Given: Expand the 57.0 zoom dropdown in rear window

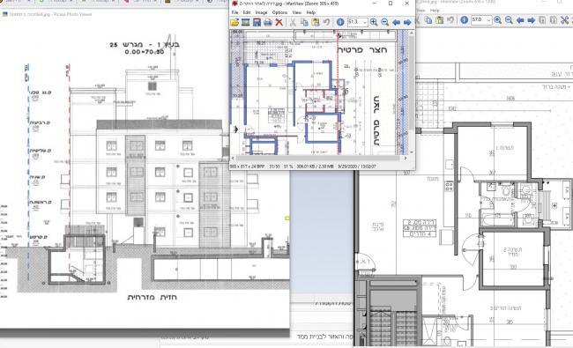Looking at the screenshot, I should pyautogui.click(x=488, y=19).
